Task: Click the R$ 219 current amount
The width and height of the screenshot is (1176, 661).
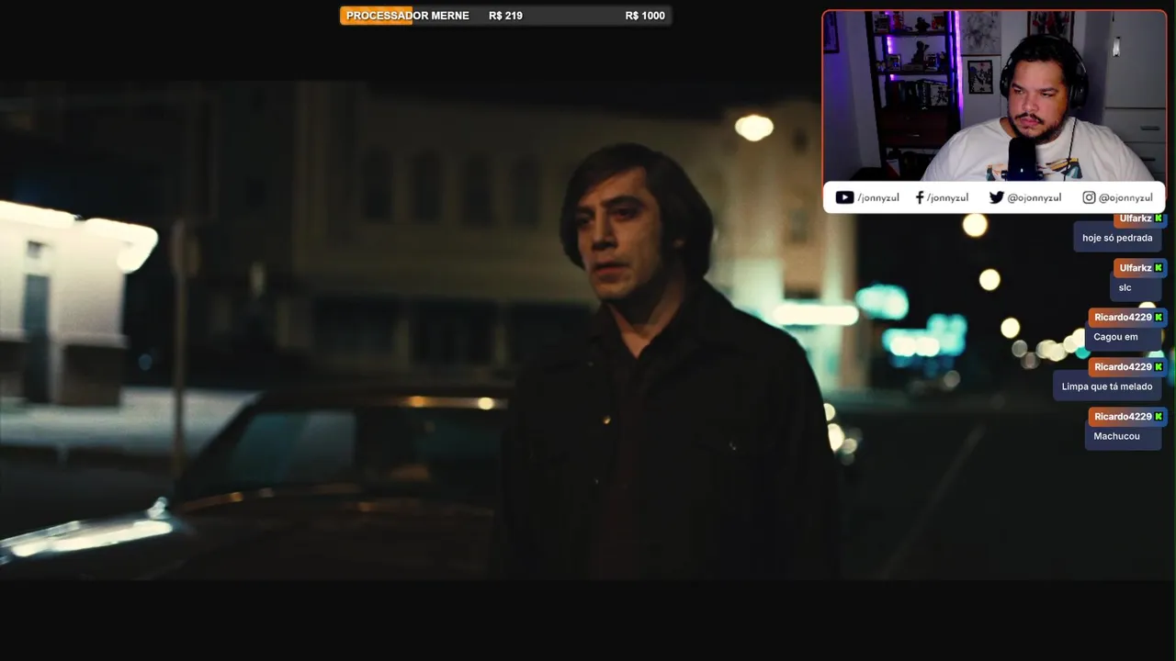Action: click(x=505, y=16)
